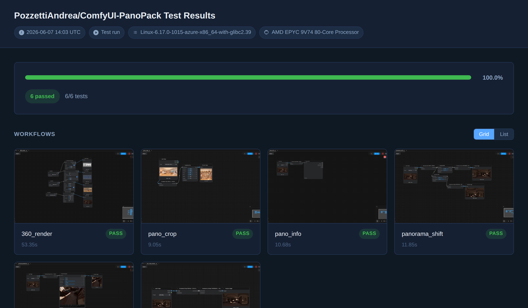Click the Test run badge label
The image size is (528, 308).
tap(110, 33)
